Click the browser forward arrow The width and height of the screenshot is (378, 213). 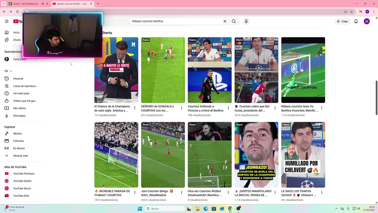11,12
